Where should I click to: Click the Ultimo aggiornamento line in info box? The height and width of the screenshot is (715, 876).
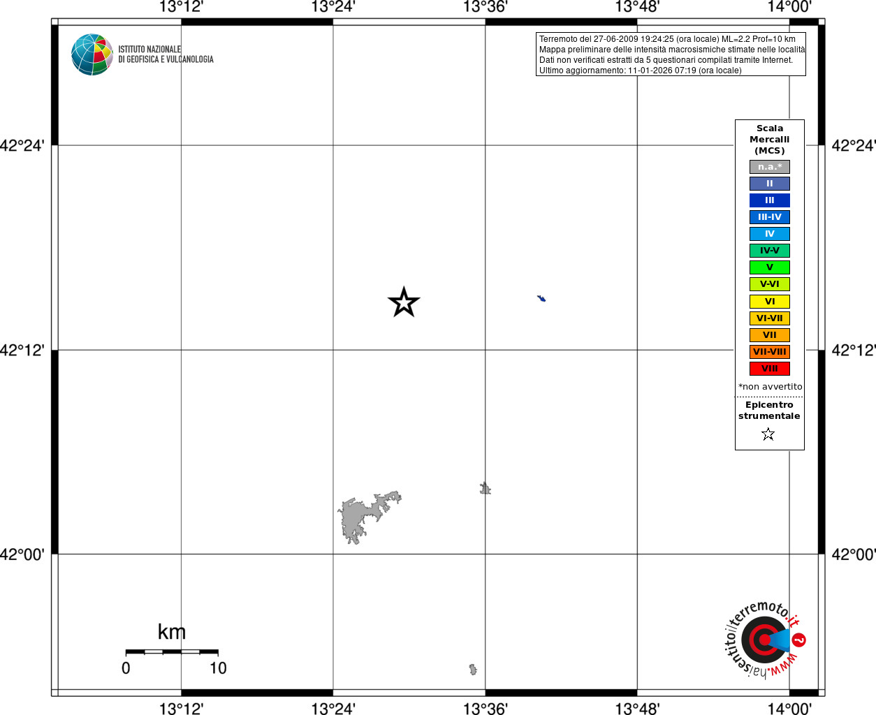pyautogui.click(x=640, y=71)
